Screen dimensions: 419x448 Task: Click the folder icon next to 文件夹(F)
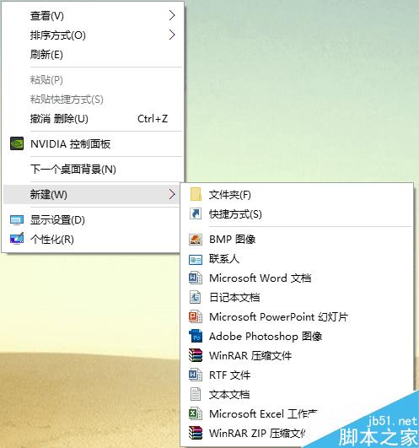point(196,194)
